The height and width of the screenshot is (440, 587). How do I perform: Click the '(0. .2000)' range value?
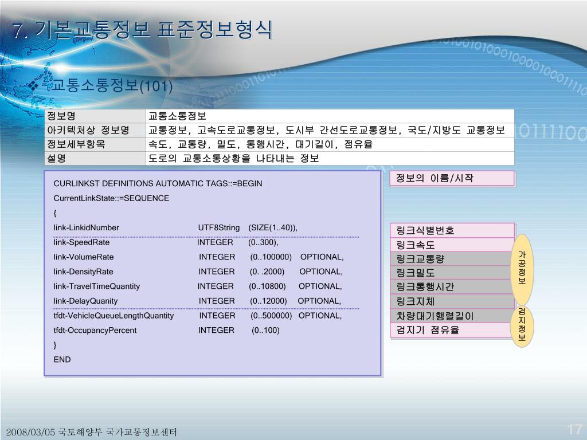coord(267,272)
